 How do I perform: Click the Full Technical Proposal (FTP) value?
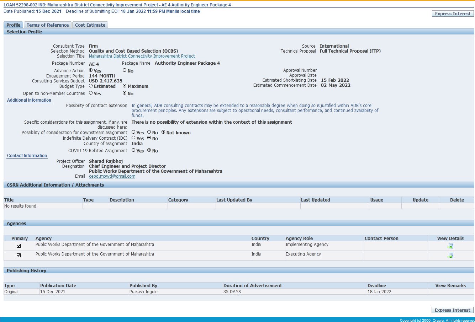(x=350, y=51)
